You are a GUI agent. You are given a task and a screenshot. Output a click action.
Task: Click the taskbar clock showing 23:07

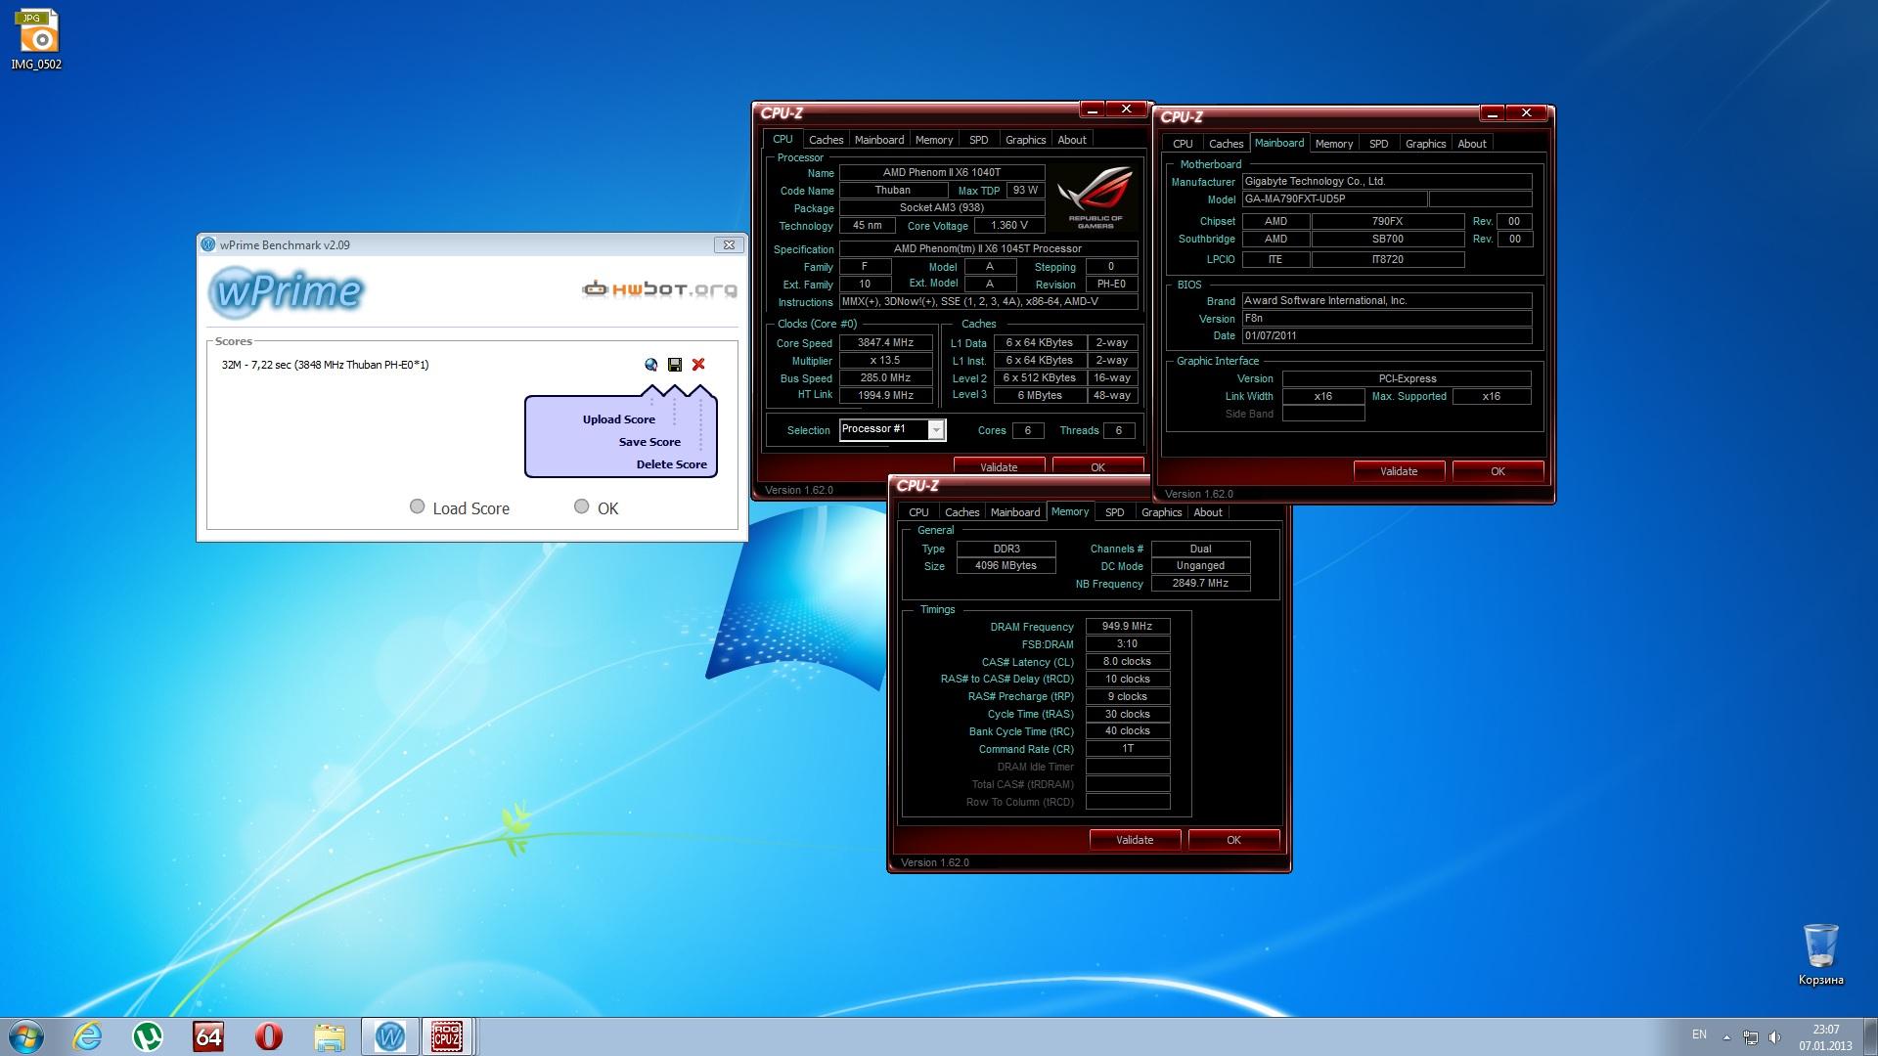(1825, 1037)
